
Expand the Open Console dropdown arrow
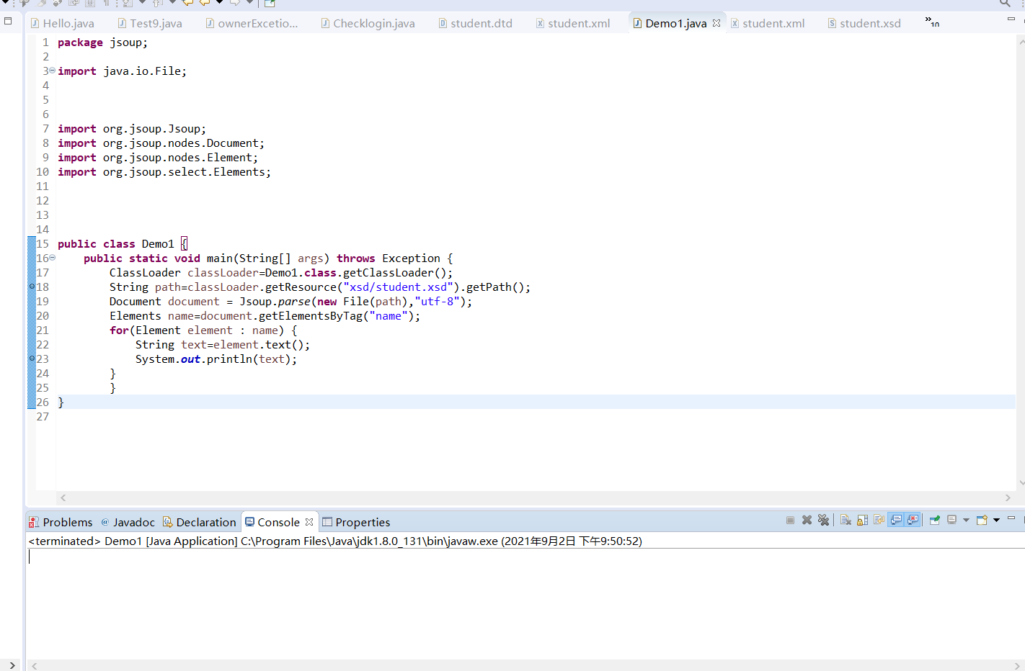[996, 520]
